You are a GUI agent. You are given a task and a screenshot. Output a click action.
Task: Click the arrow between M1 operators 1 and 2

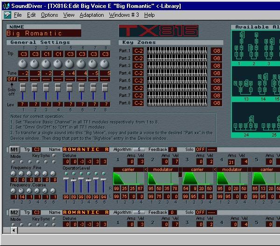point(146,170)
